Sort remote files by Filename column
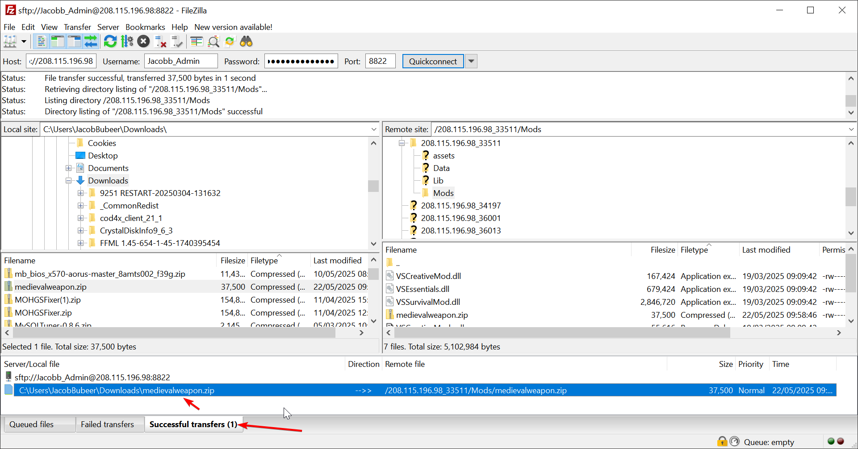Image resolution: width=858 pixels, height=449 pixels. 507,250
